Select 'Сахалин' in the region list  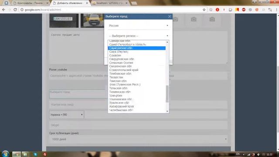pos(136,55)
